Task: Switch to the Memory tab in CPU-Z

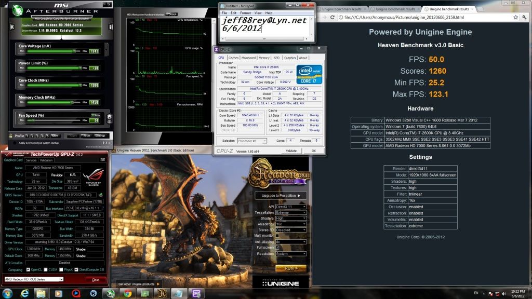Action: (x=264, y=58)
